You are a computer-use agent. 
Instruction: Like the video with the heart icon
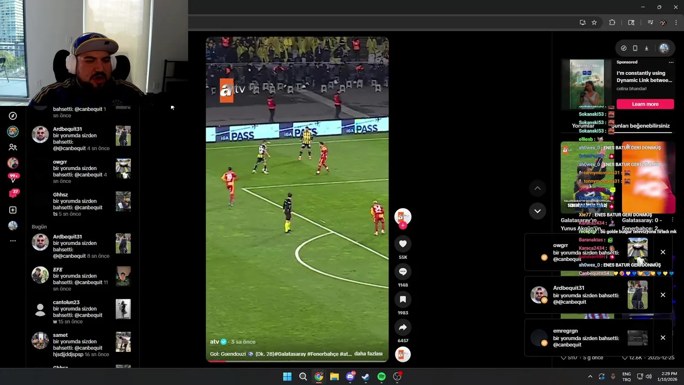(x=403, y=244)
